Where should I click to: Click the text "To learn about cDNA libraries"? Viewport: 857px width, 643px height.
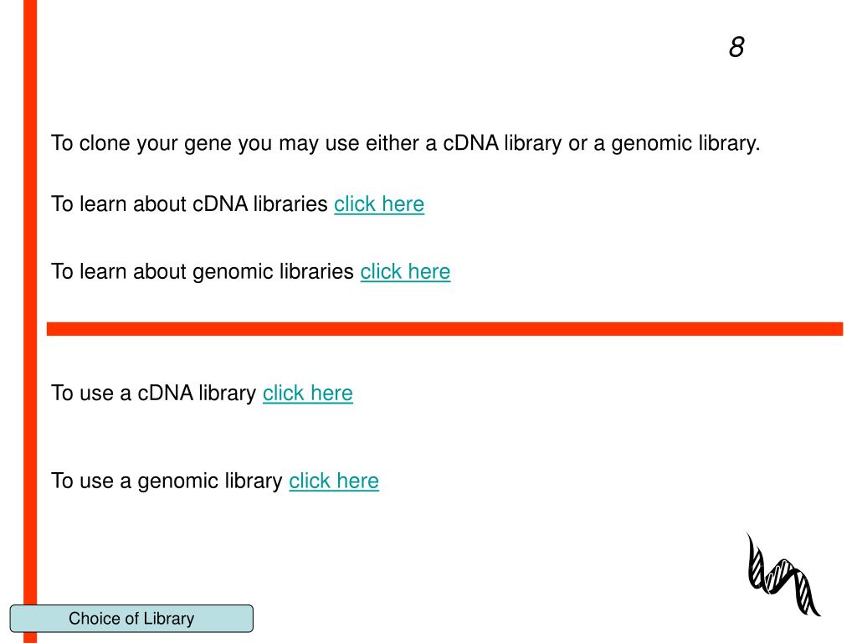(x=190, y=204)
